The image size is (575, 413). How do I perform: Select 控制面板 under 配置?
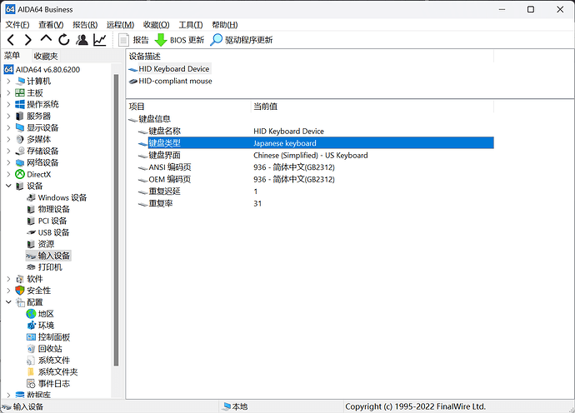click(x=54, y=337)
